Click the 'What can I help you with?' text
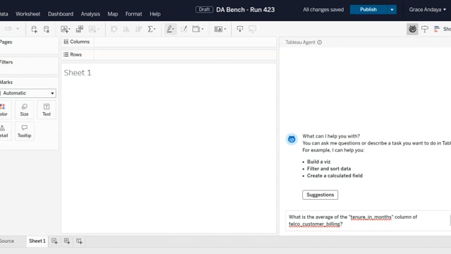The width and height of the screenshot is (451, 254). [331, 136]
